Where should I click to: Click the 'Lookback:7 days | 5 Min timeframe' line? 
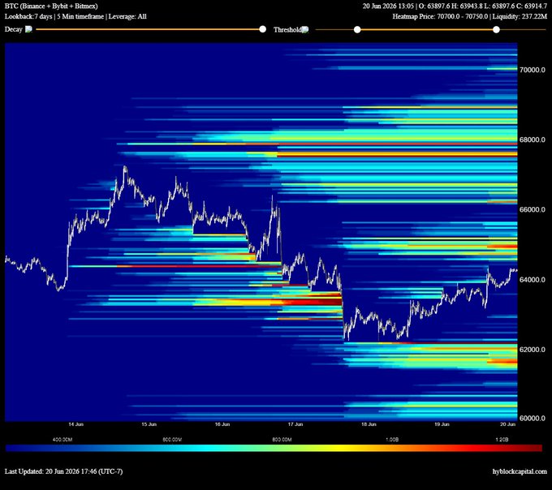click(x=54, y=16)
